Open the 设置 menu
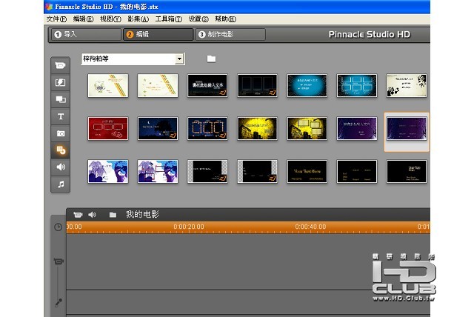The image size is (474, 317). [x=198, y=19]
